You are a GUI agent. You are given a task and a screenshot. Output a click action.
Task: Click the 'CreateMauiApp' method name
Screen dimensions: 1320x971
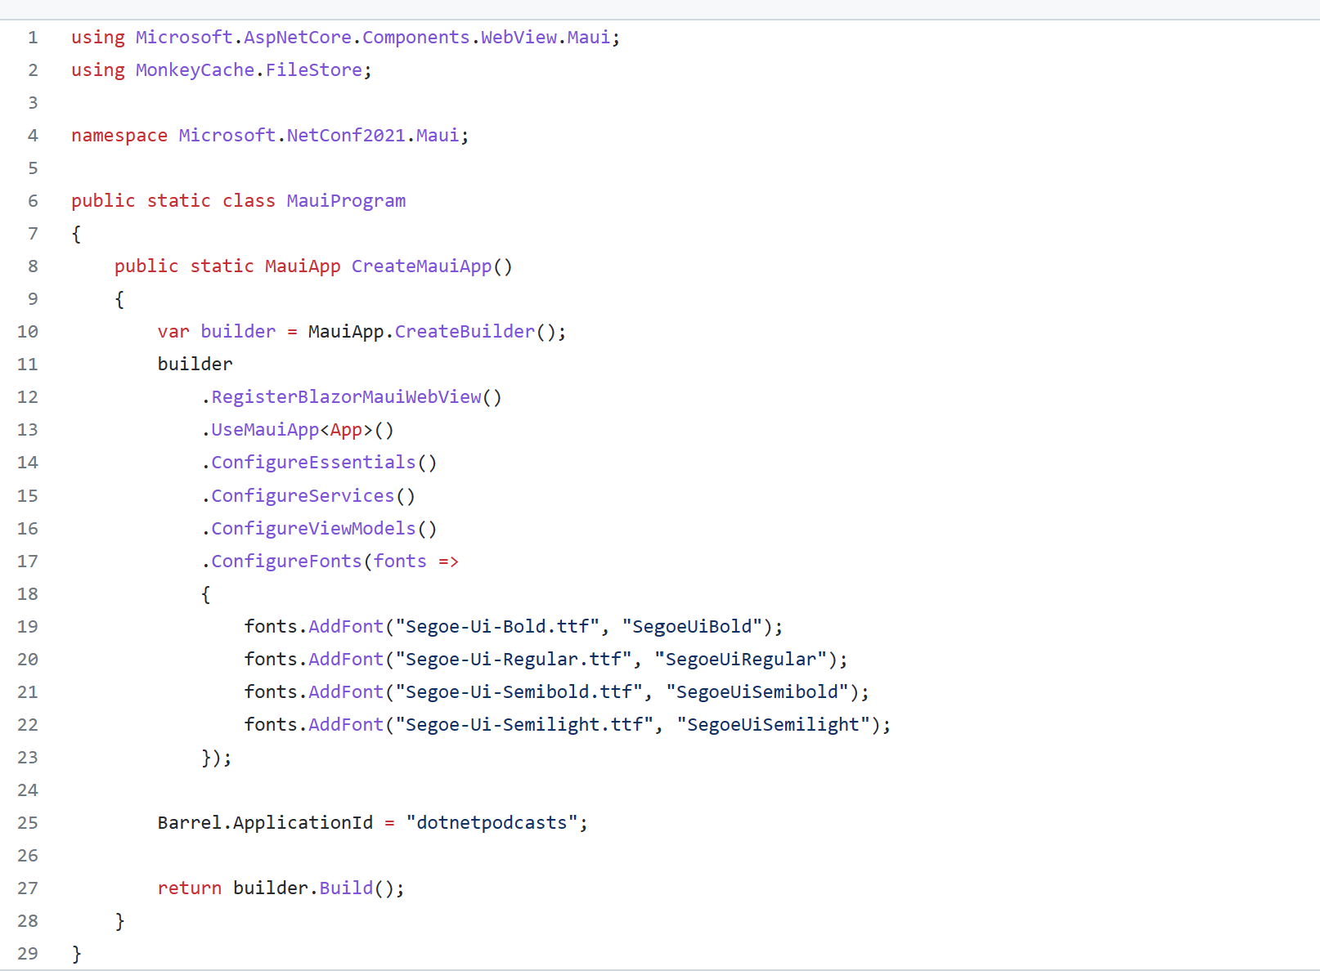pyautogui.click(x=422, y=266)
